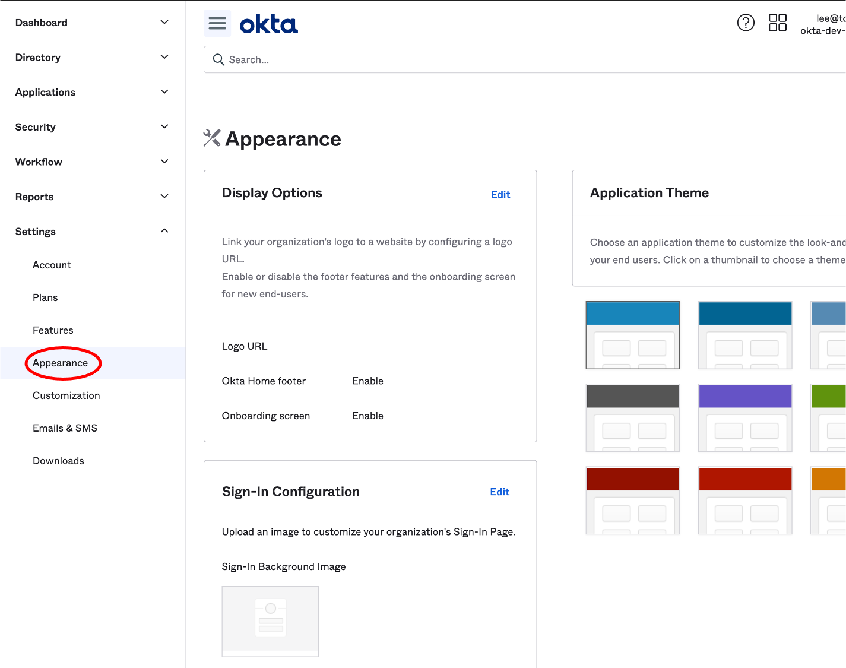Expand the Directory chevron

click(164, 57)
